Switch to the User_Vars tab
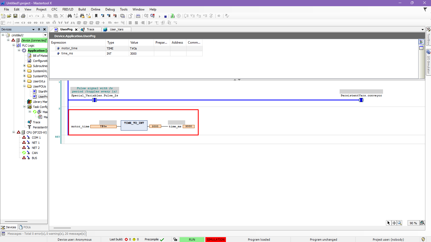431x242 pixels. coord(116,29)
